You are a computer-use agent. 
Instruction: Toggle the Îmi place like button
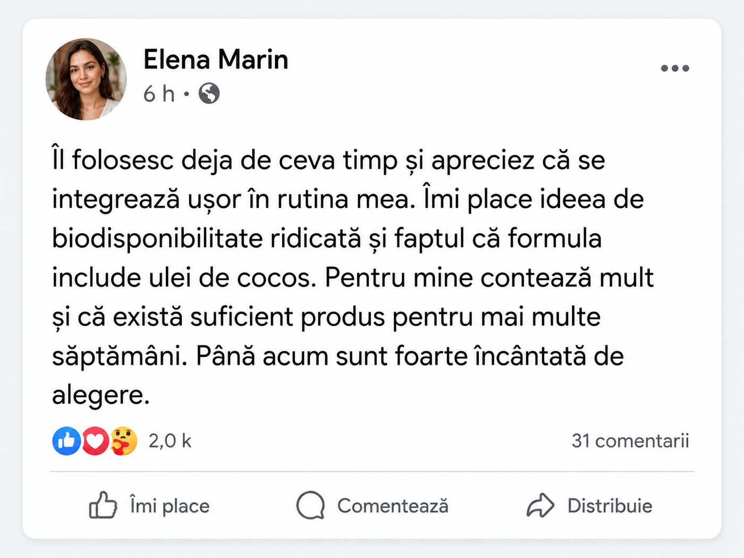149,505
